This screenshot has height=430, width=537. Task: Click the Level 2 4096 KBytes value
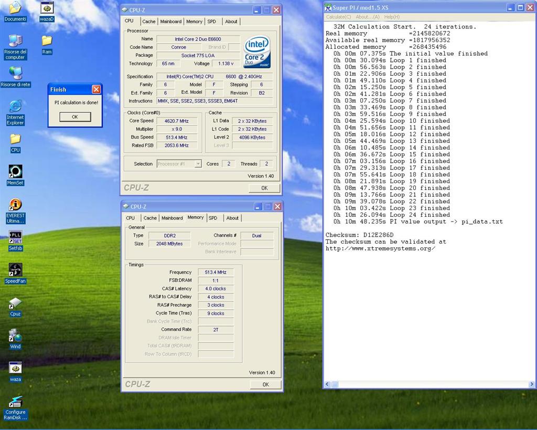252,137
